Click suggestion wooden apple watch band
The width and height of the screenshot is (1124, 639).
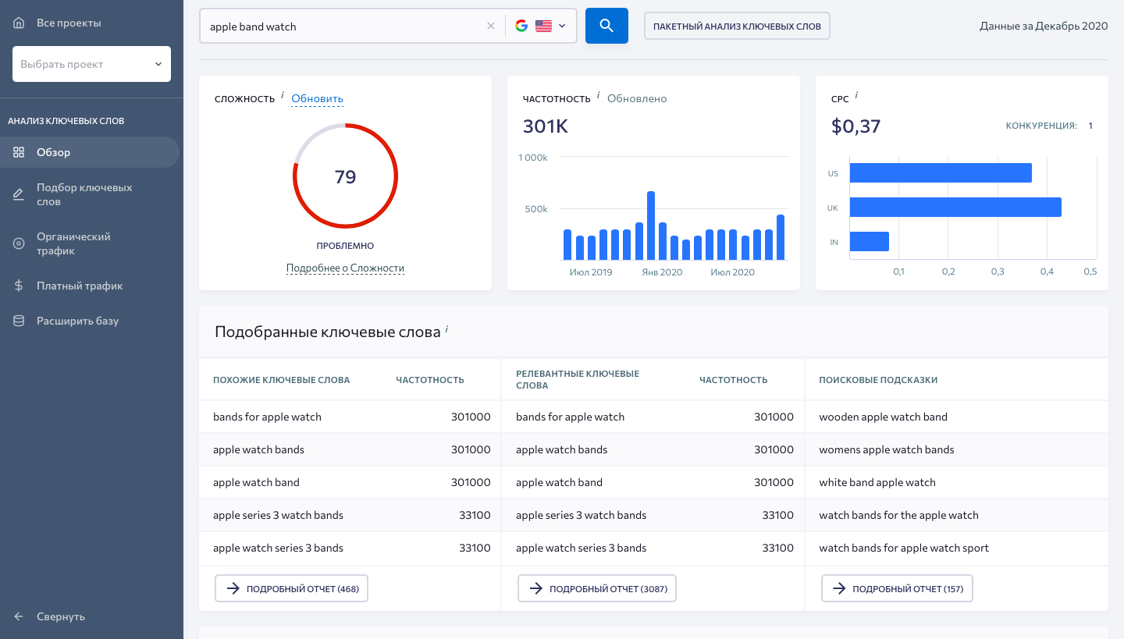pyautogui.click(x=883, y=417)
